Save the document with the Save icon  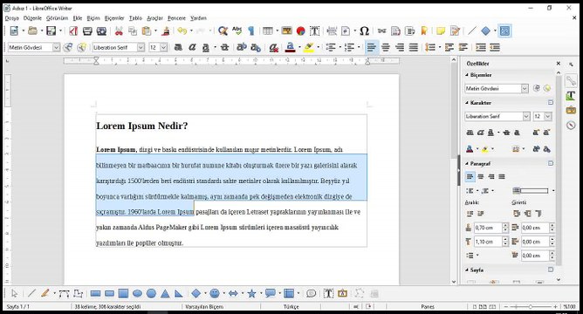pos(51,31)
